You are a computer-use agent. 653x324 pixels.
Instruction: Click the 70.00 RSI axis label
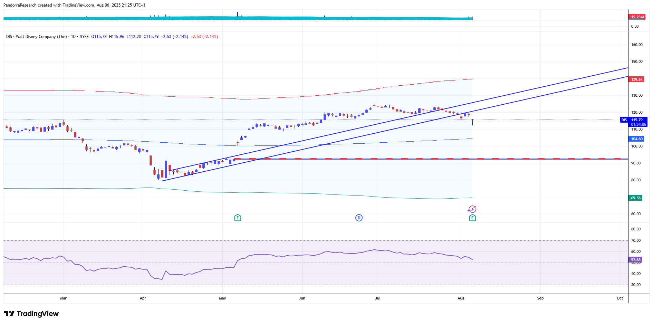coord(636,240)
